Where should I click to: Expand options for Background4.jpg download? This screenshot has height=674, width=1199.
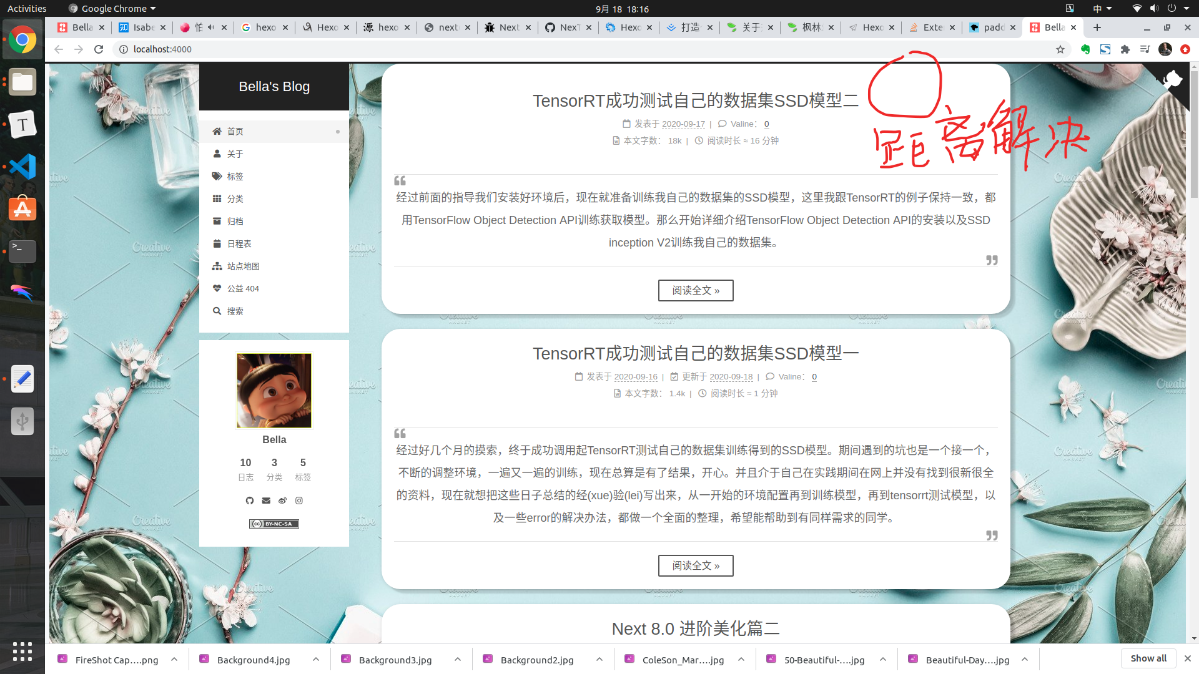(316, 660)
